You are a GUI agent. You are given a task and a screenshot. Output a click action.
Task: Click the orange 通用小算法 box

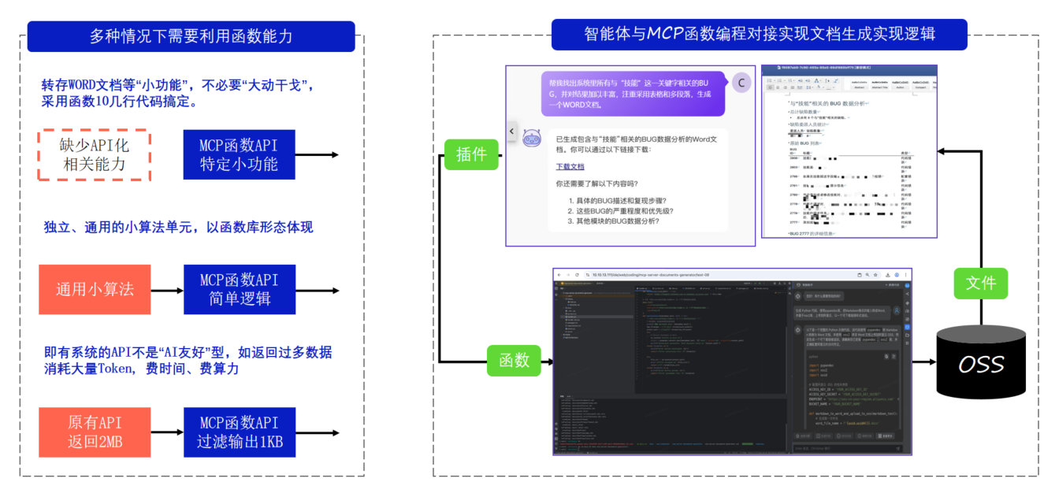tap(95, 289)
